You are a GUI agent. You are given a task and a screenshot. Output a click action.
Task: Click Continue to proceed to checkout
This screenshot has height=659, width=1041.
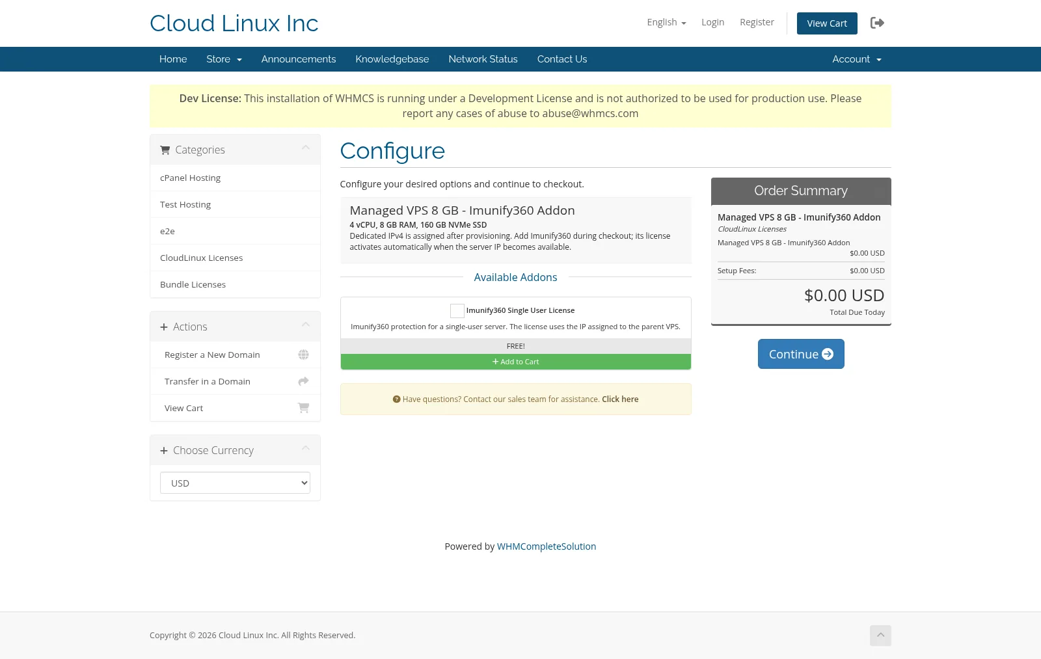[801, 354]
